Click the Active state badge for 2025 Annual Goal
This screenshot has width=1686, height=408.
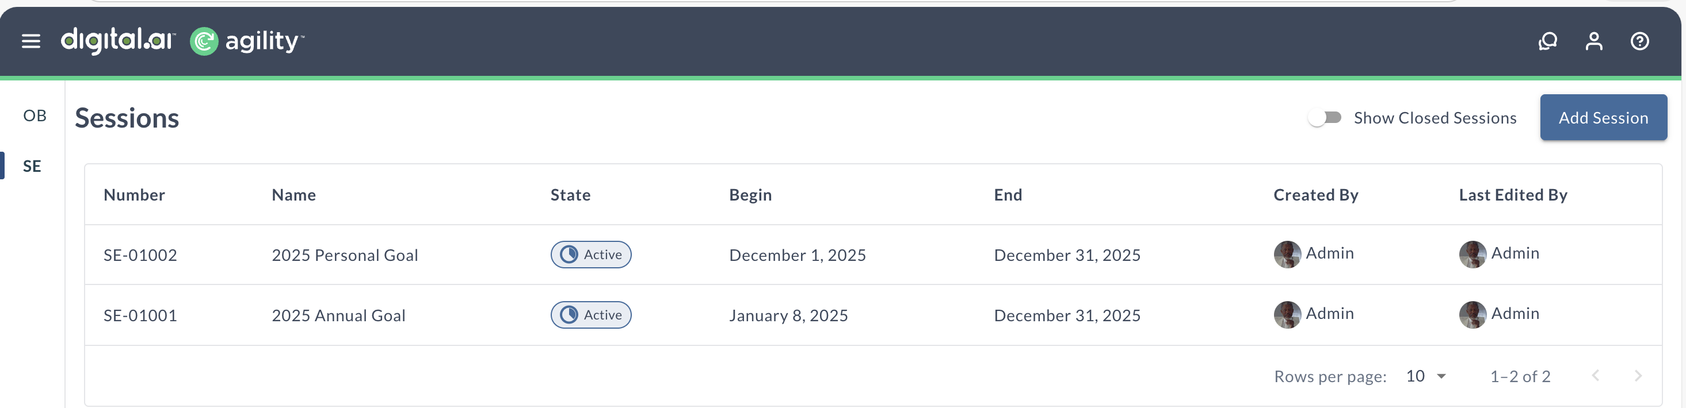(590, 315)
